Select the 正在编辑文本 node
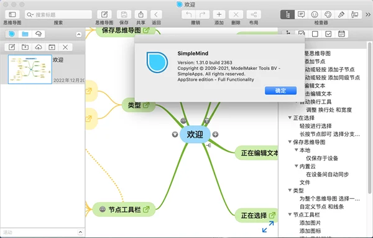 point(256,153)
